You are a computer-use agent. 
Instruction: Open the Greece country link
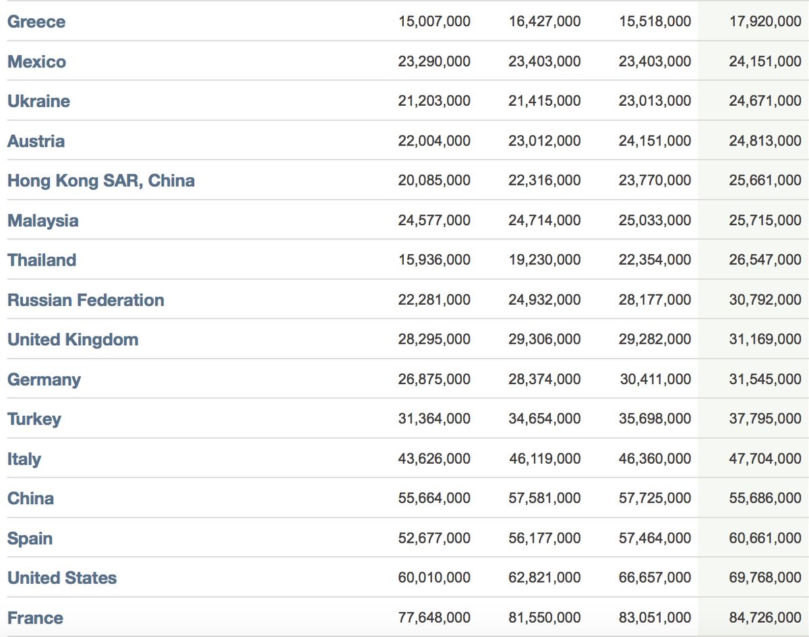coord(36,22)
